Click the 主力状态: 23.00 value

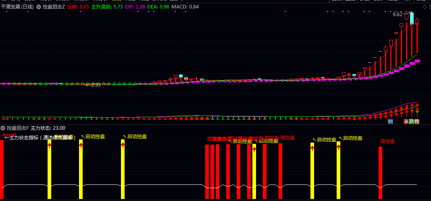coord(48,128)
